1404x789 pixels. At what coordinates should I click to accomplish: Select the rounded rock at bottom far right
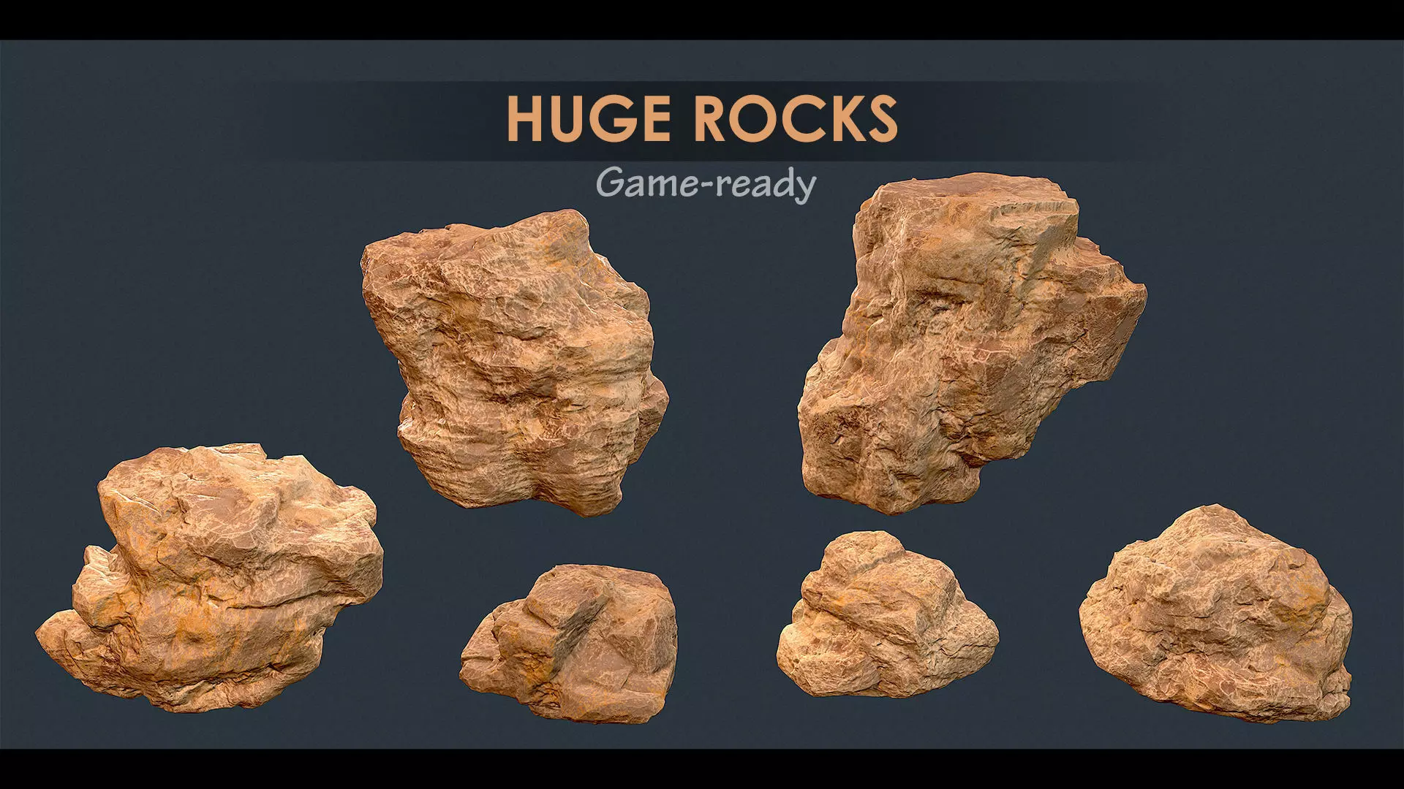coord(1215,615)
